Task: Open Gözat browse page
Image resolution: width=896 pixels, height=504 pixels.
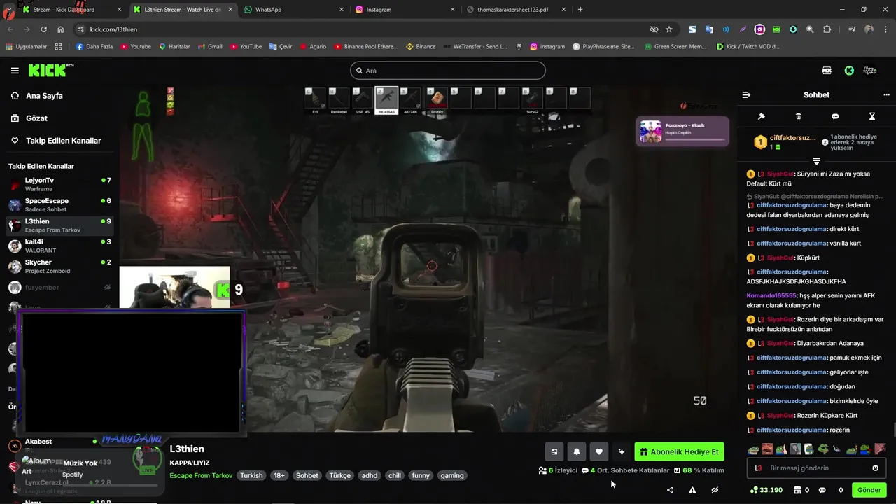Action: [36, 118]
